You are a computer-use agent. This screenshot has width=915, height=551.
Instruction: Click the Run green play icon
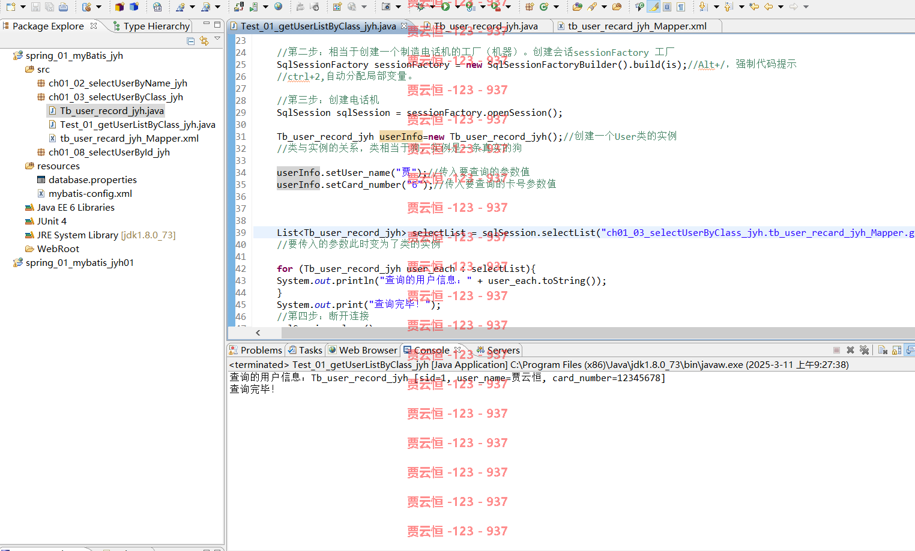[445, 7]
